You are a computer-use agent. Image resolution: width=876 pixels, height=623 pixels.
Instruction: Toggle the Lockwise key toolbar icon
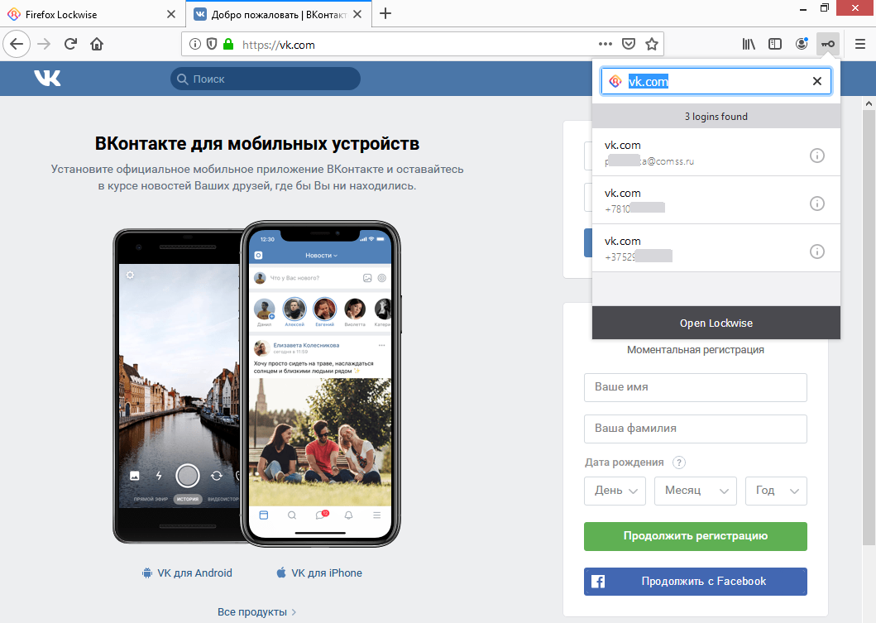coord(828,44)
